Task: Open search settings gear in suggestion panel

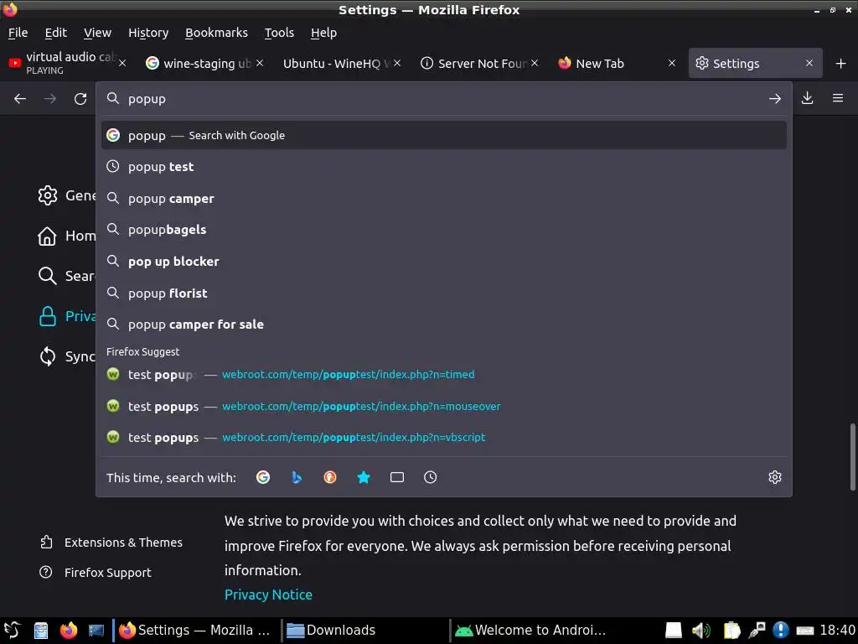Action: tap(775, 477)
